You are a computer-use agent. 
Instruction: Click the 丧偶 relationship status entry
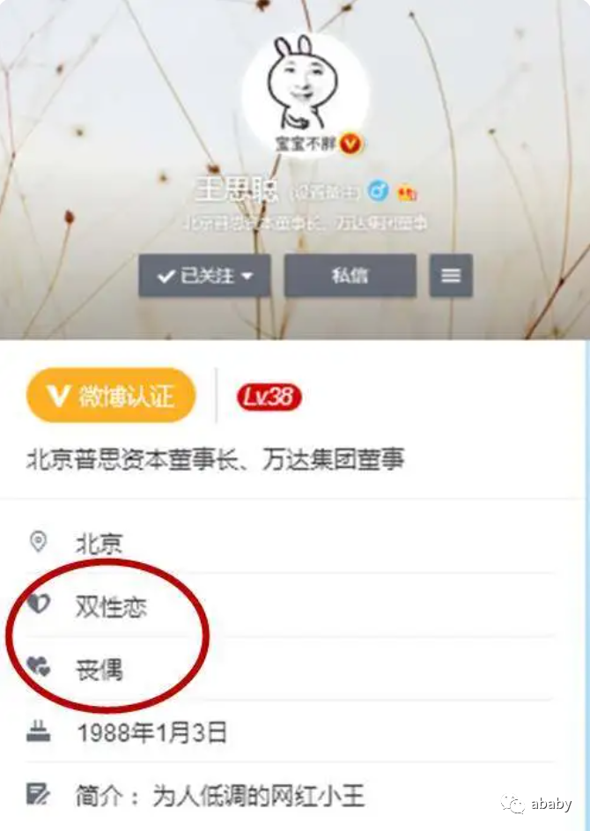pos(99,670)
